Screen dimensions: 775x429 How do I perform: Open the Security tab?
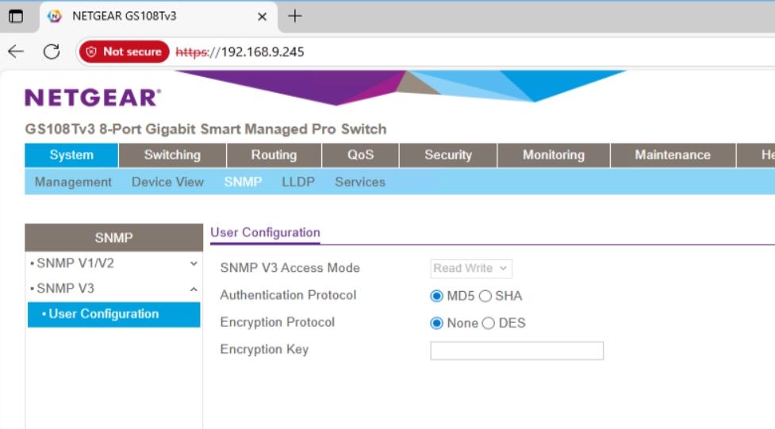point(448,155)
